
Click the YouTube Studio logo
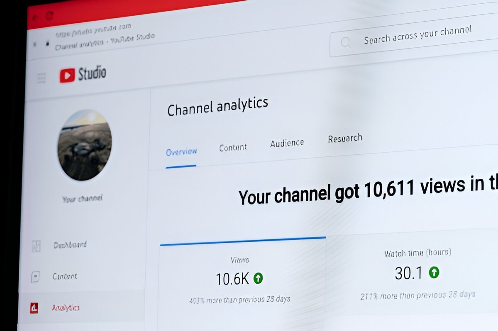coord(83,75)
